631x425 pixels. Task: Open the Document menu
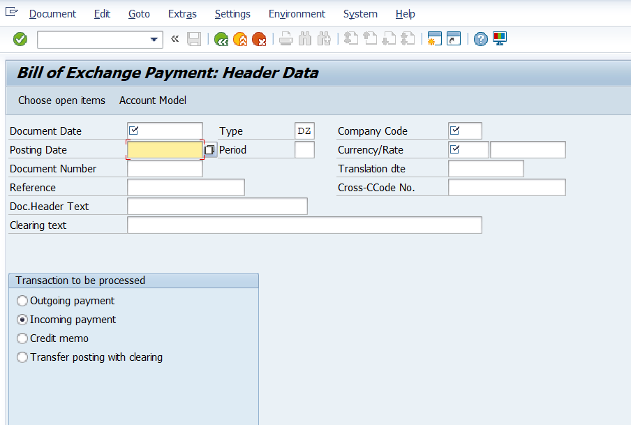[53, 14]
